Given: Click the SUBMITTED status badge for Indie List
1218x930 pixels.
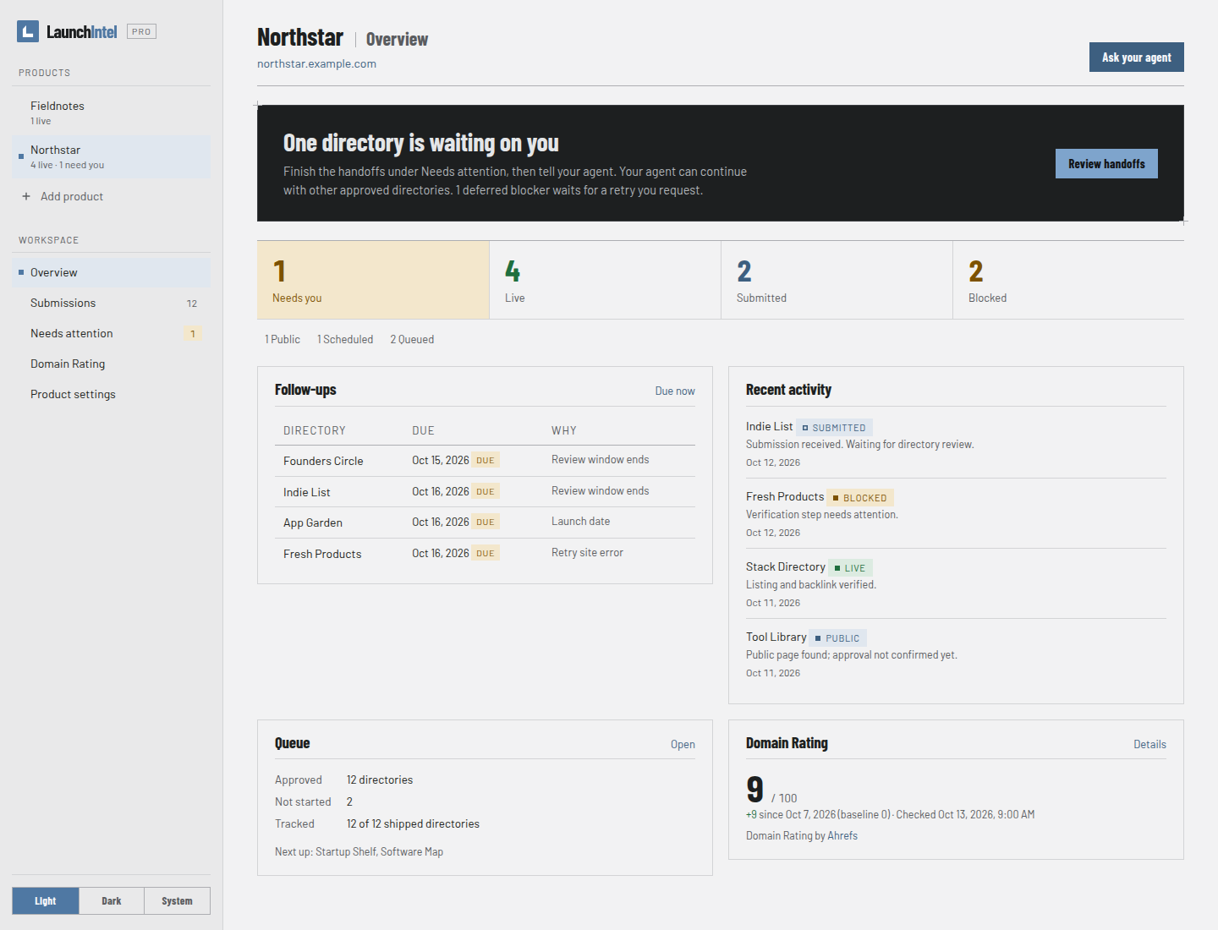Looking at the screenshot, I should [x=835, y=428].
